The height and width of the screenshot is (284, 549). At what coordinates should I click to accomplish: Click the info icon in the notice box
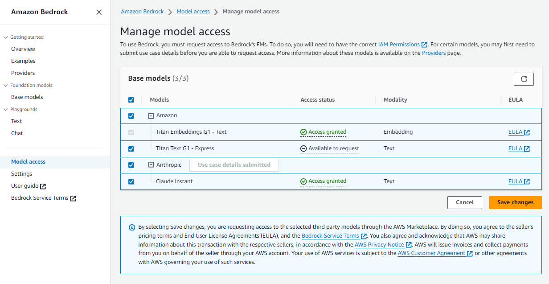point(132,227)
